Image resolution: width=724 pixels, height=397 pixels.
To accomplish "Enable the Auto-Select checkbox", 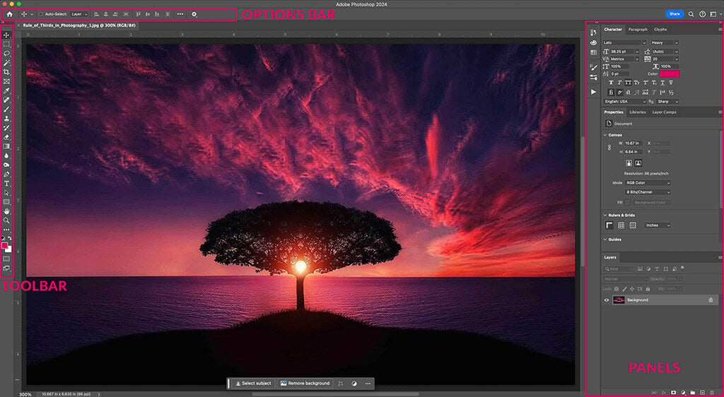I will click(40, 14).
